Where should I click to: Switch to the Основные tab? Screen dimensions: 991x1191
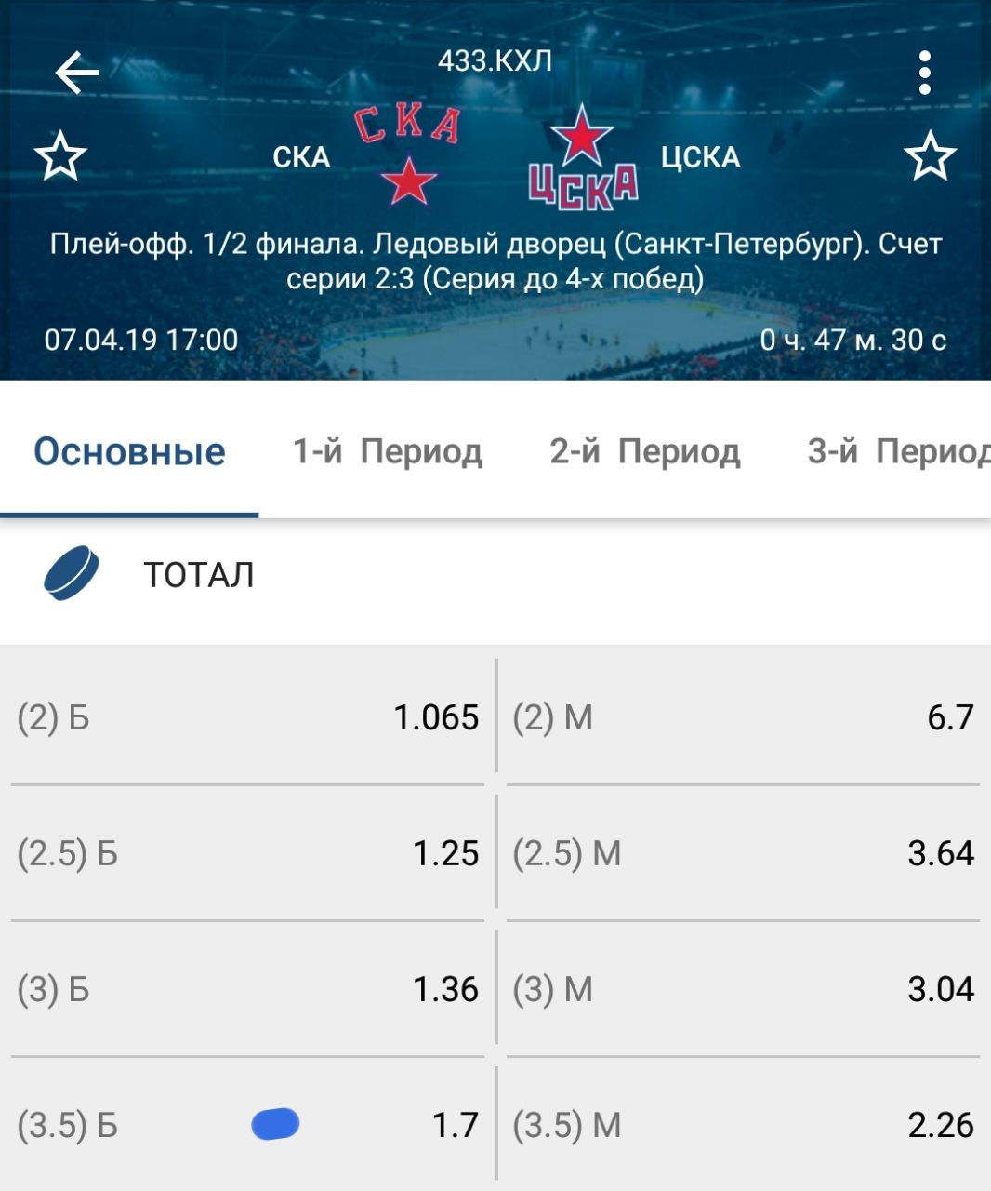[x=129, y=452]
